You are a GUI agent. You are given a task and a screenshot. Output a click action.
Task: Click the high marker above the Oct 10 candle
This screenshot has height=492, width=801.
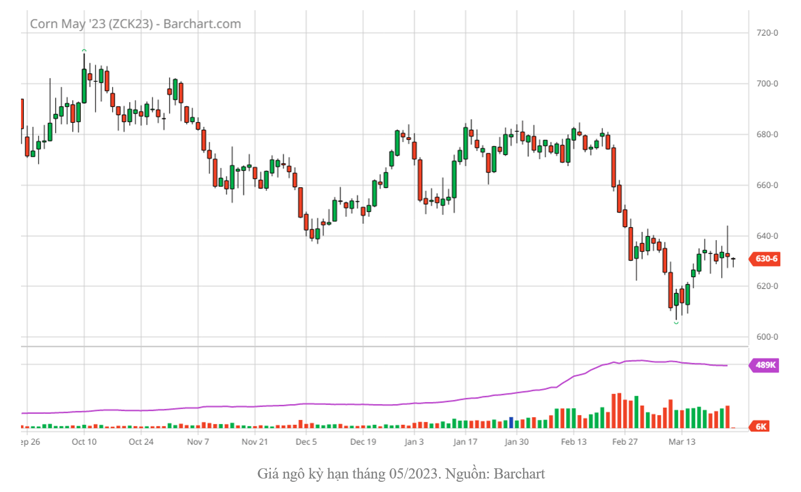84,51
